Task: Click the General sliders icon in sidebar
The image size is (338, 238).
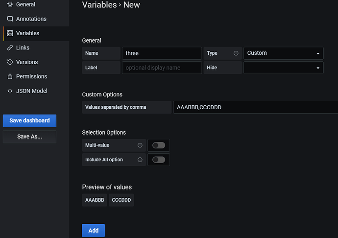Action: coord(10,4)
